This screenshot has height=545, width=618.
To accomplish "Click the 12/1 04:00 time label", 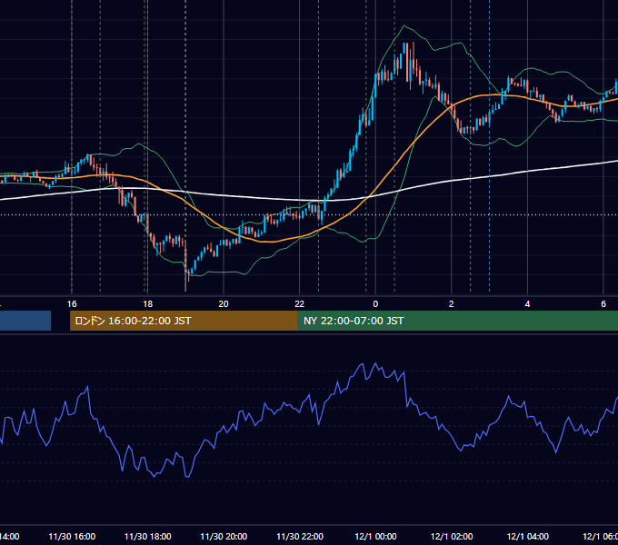I will [x=528, y=536].
